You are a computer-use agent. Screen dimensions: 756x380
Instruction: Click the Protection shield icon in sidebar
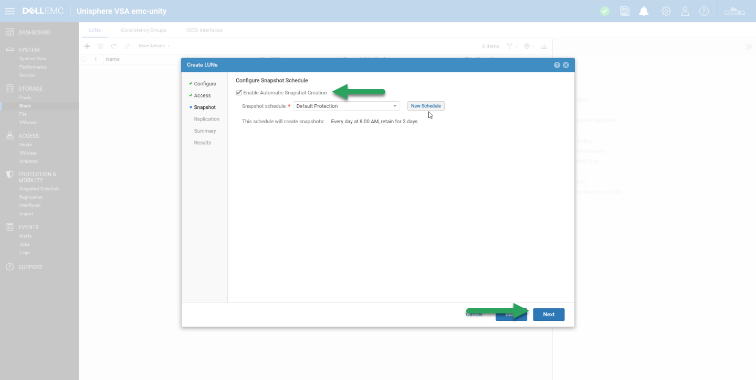9,175
